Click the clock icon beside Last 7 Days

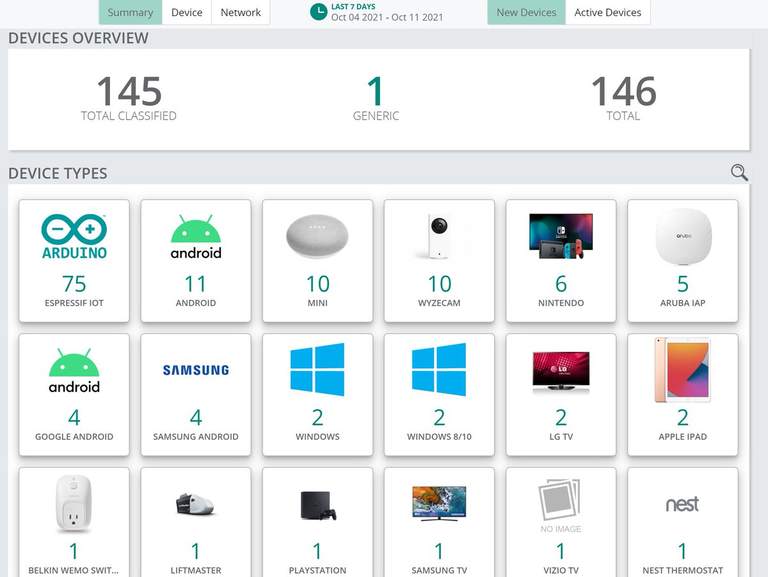click(x=319, y=12)
